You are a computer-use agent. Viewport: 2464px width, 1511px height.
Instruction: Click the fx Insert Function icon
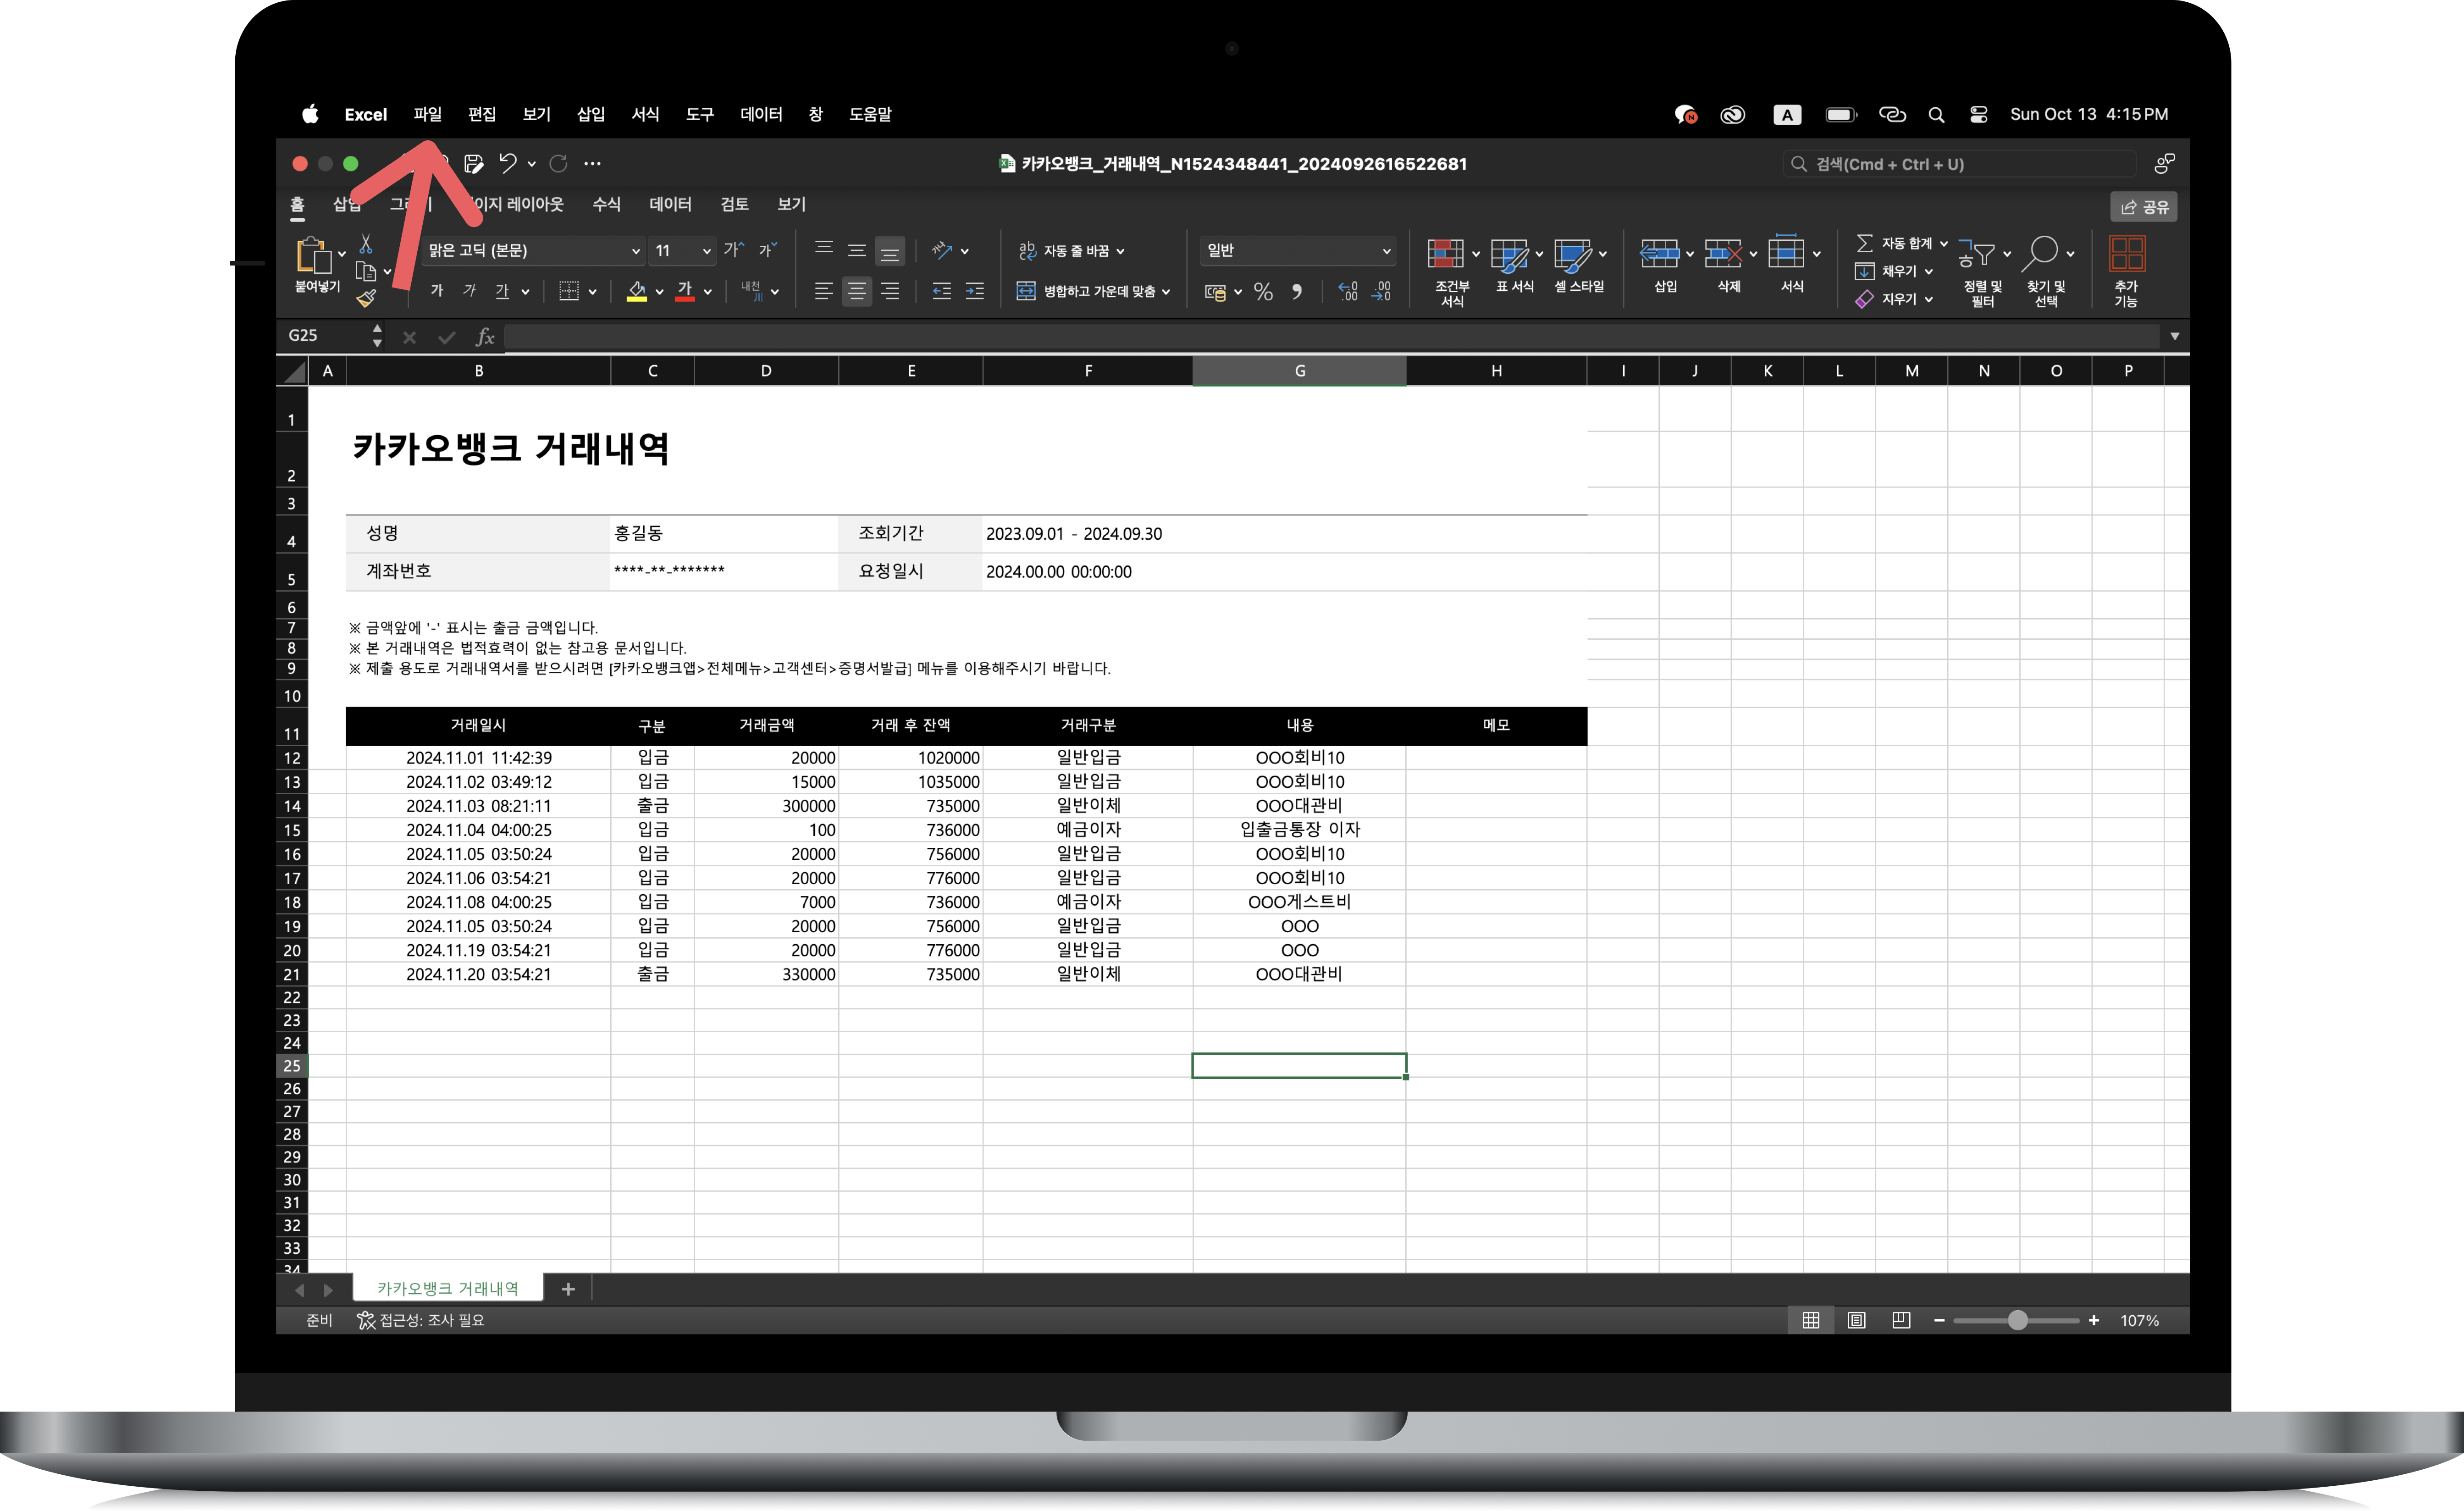tap(485, 337)
